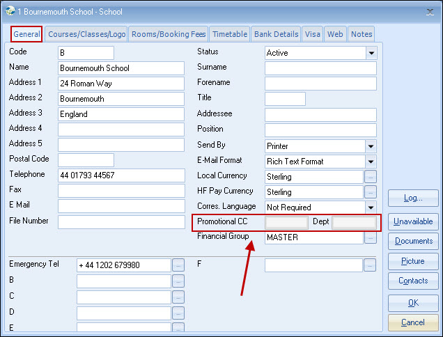Click ellipsis button beside field D

(x=178, y=313)
